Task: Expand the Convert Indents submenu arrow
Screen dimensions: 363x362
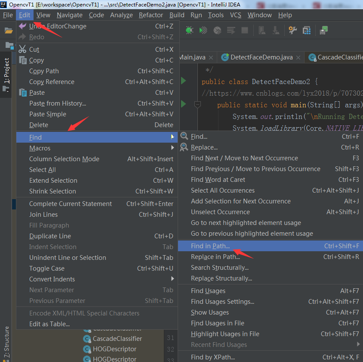Action: 172,278
